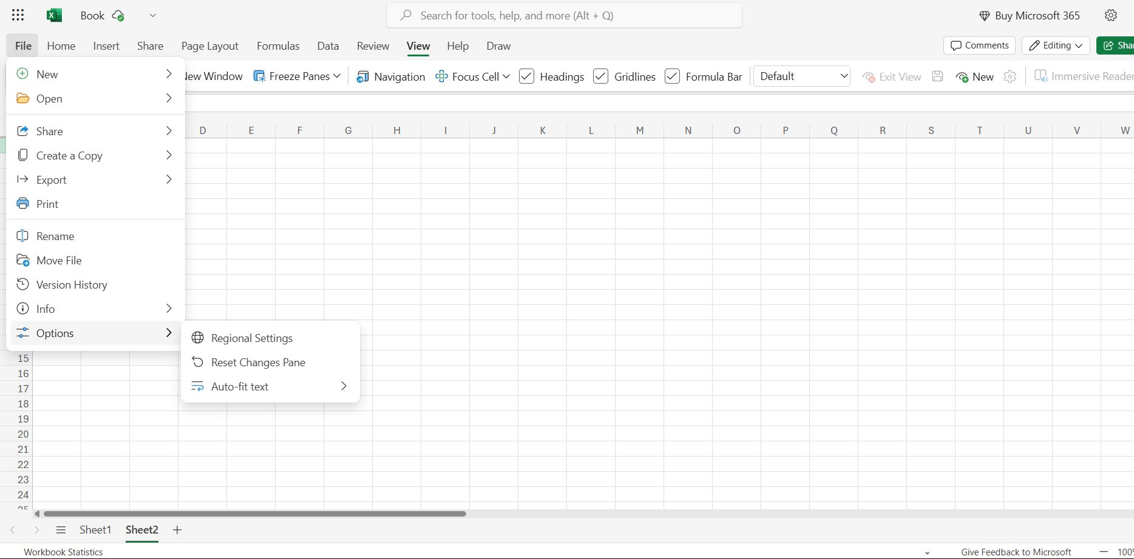The height and width of the screenshot is (559, 1134).
Task: Switch to Sheet1
Action: pyautogui.click(x=95, y=529)
